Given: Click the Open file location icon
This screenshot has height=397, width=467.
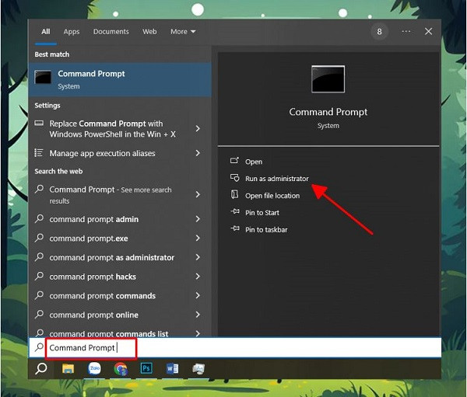Looking at the screenshot, I should pyautogui.click(x=235, y=194).
